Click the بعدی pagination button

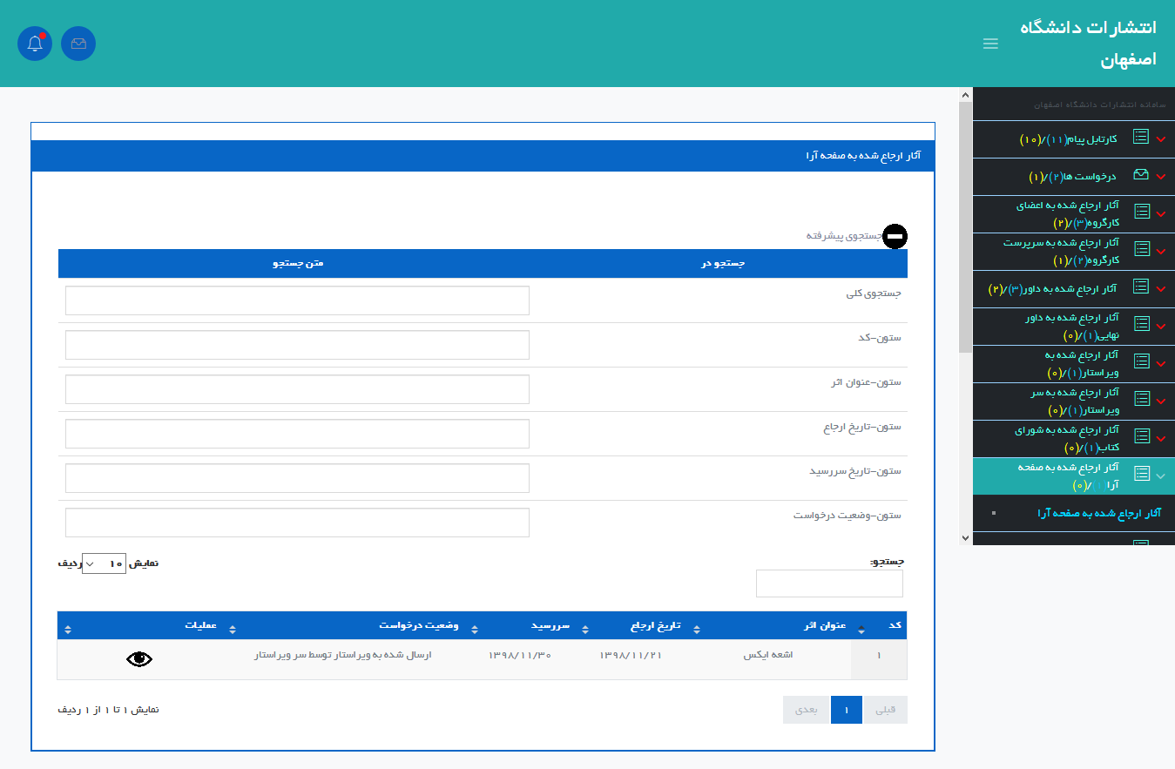point(807,710)
